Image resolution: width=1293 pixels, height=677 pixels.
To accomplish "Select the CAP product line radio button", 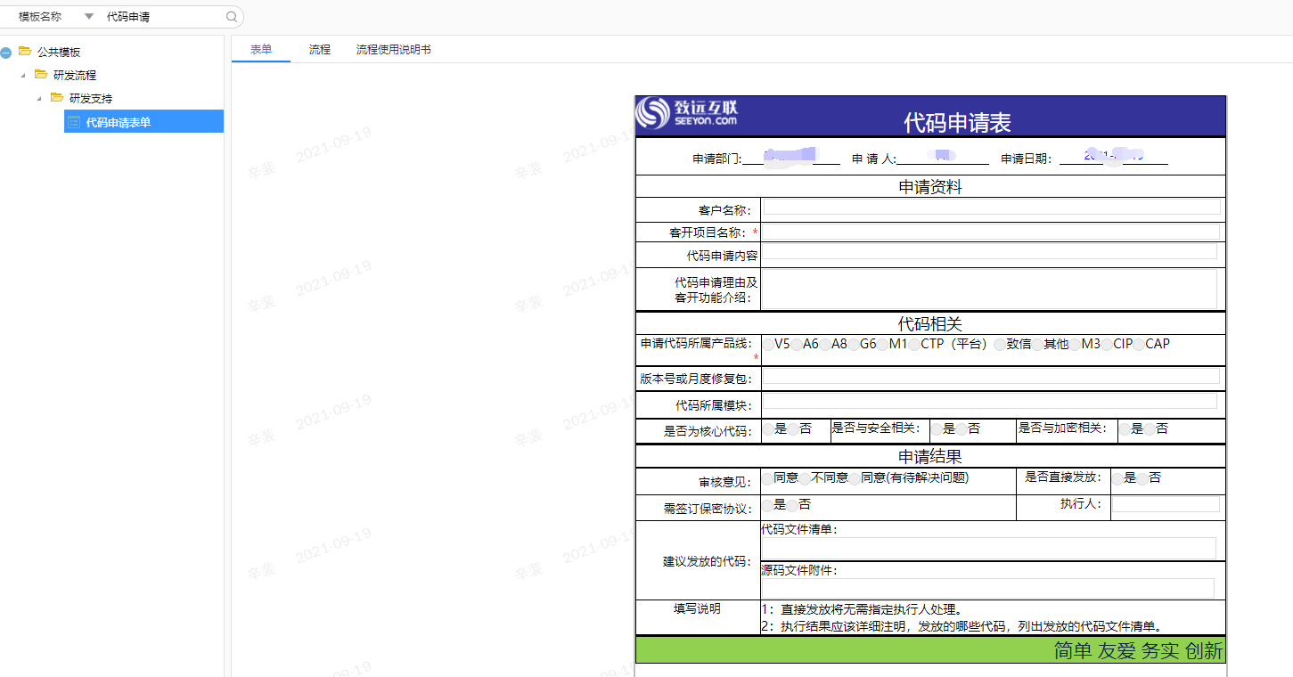I will (x=1139, y=345).
